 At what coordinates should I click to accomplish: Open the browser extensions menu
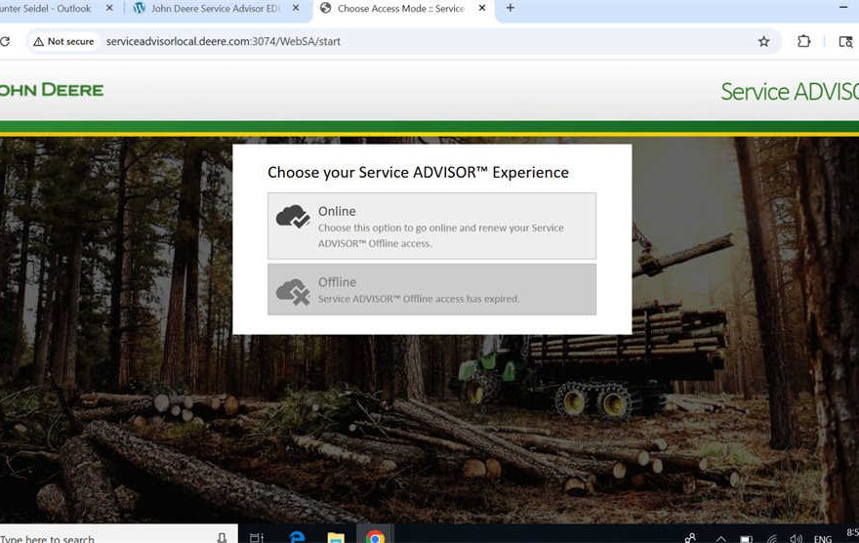[803, 42]
